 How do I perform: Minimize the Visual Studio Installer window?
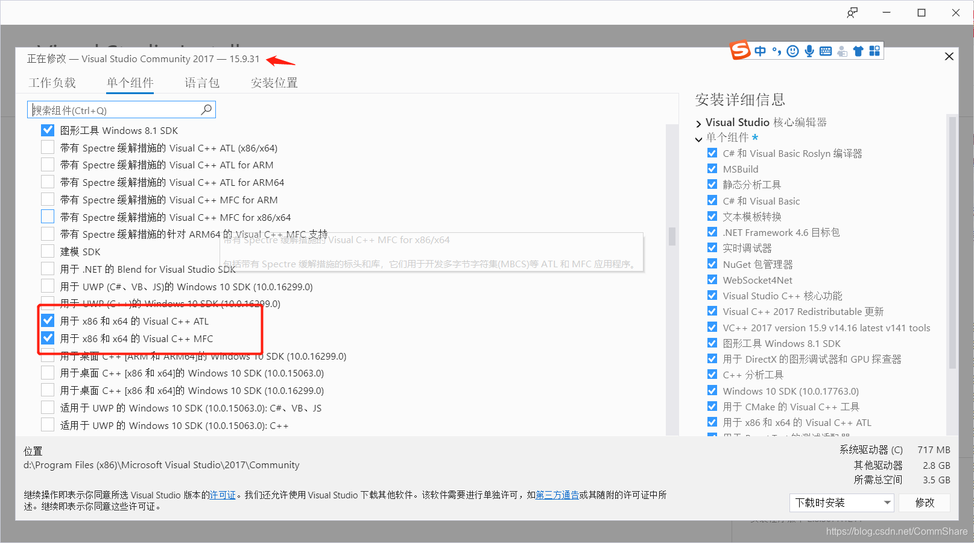point(887,13)
